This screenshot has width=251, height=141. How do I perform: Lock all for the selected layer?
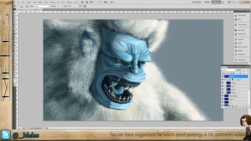pos(234,73)
